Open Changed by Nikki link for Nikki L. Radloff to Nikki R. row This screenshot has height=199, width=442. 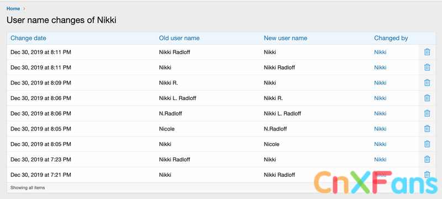(x=380, y=98)
